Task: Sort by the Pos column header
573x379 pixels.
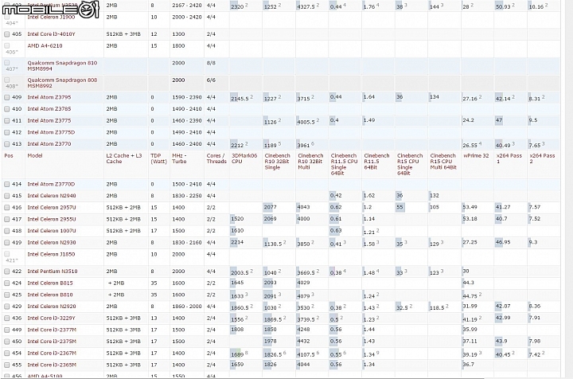Action: point(9,156)
